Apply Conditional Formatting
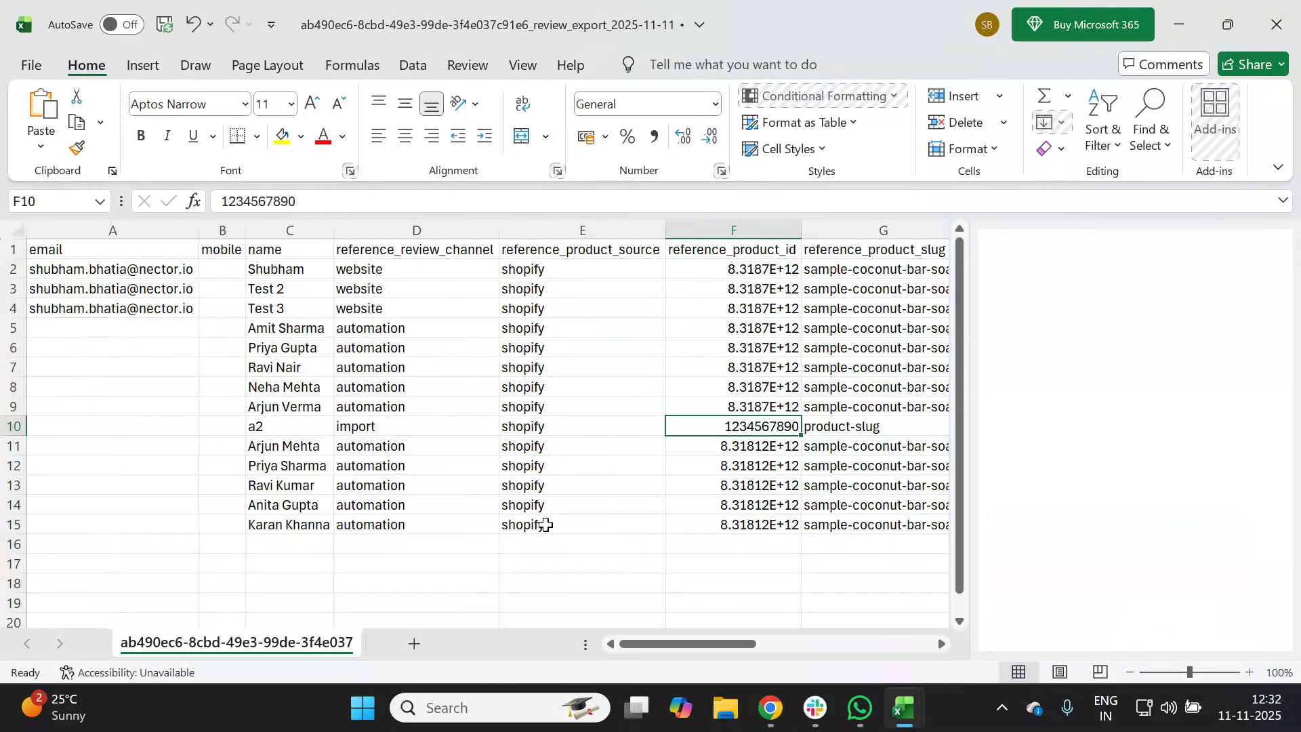 (x=822, y=96)
